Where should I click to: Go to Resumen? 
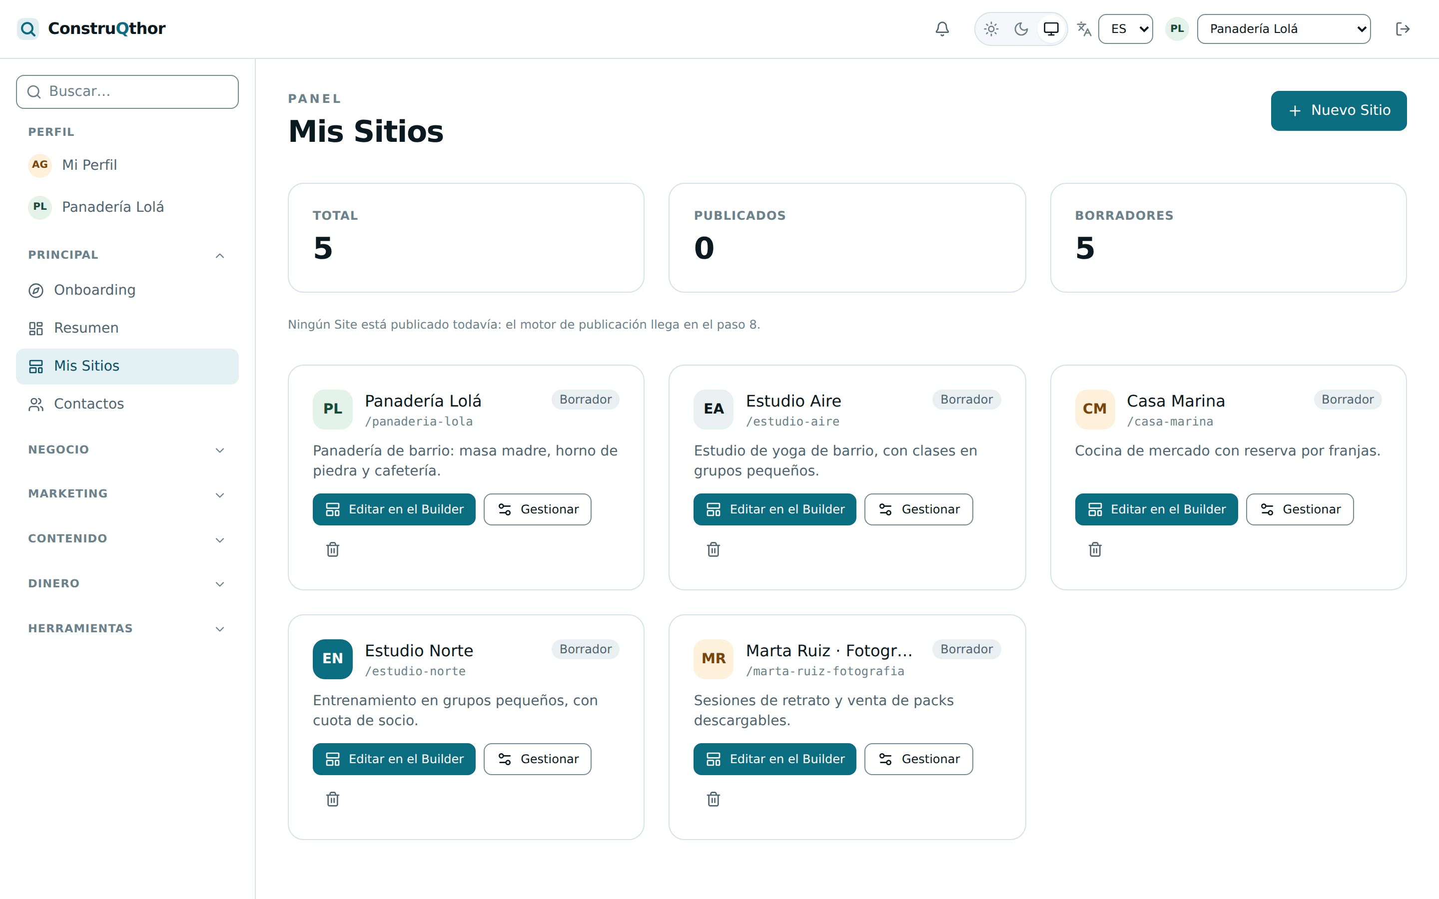pos(127,328)
